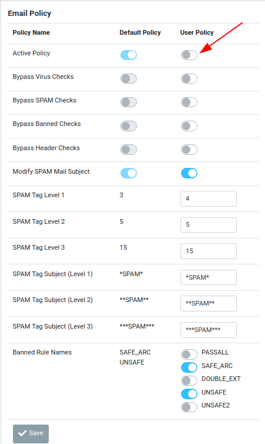Enable the UNSAFE2 banned rule toggle
265x444 pixels.
click(x=189, y=407)
